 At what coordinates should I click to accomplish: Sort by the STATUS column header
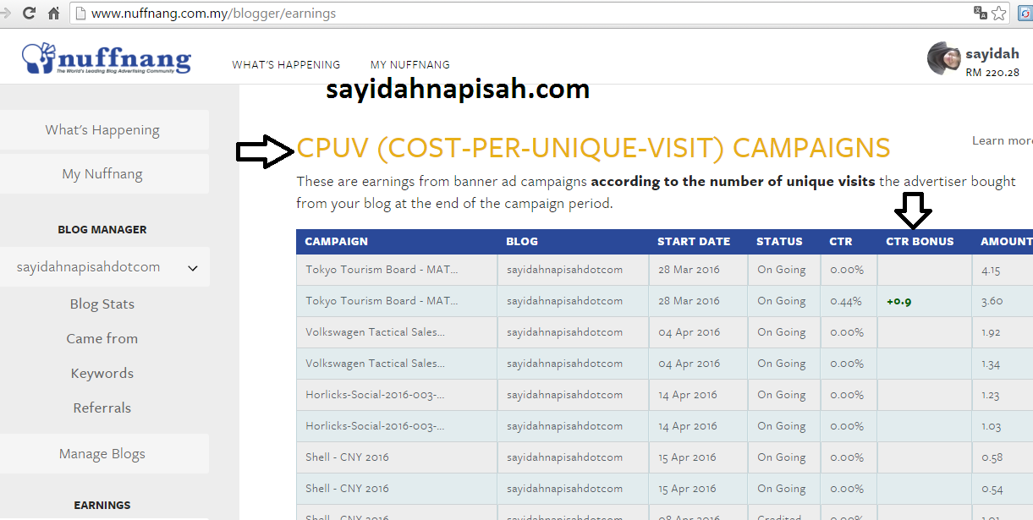coord(779,242)
